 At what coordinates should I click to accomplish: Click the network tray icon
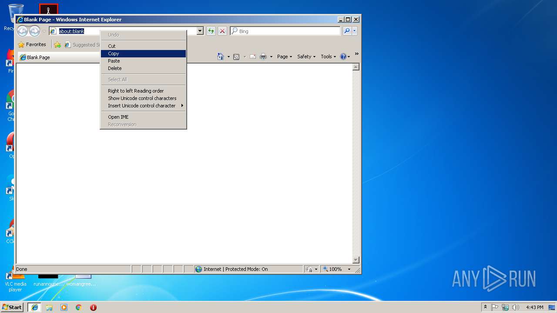pos(505,307)
